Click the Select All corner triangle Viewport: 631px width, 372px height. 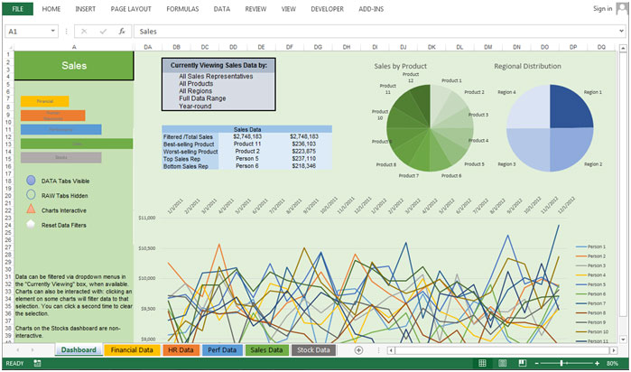11,48
